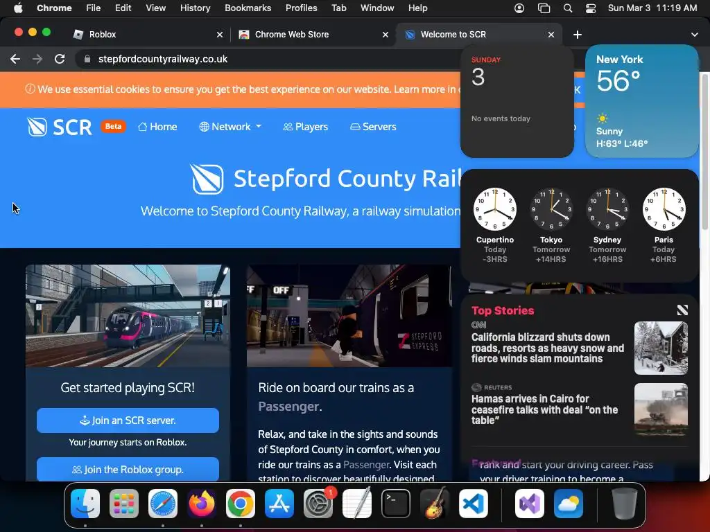Open the Servers page link

373,127
